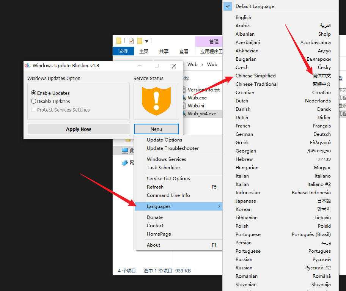The width and height of the screenshot is (346, 291).
Task: Close the Windows Update Blocker window
Action: pyautogui.click(x=174, y=66)
